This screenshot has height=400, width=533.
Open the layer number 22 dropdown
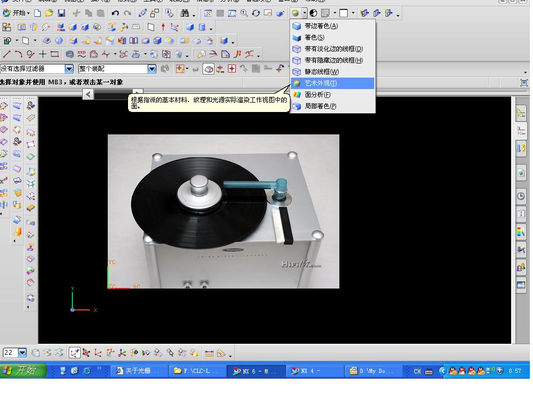pos(22,353)
